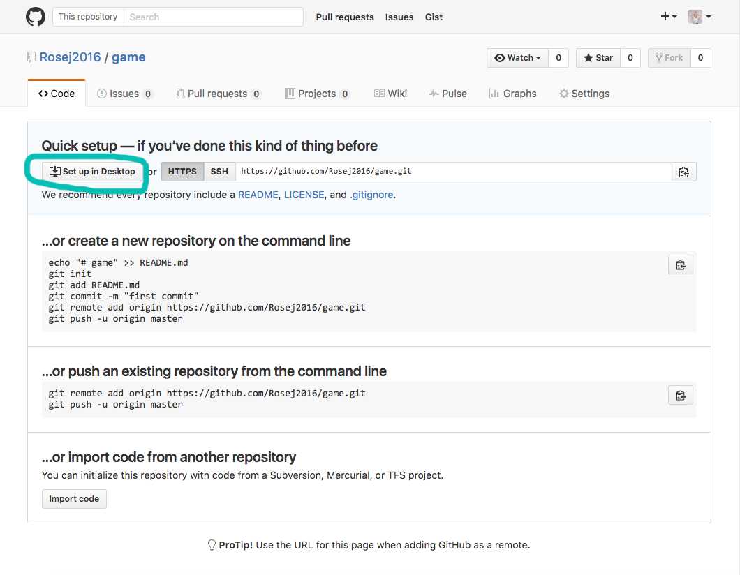
Task: Open Gist from top navigation
Action: pyautogui.click(x=434, y=17)
